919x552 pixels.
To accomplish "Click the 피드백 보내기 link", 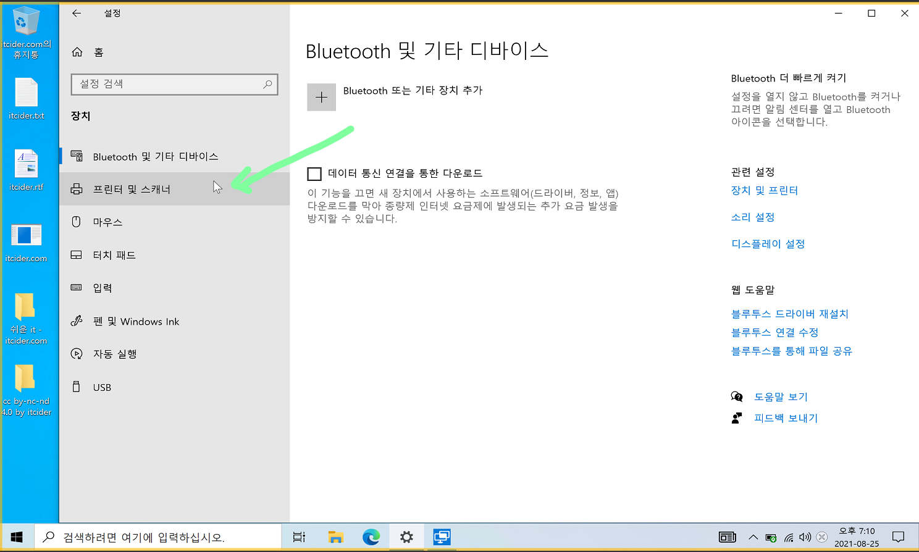I will coord(786,418).
